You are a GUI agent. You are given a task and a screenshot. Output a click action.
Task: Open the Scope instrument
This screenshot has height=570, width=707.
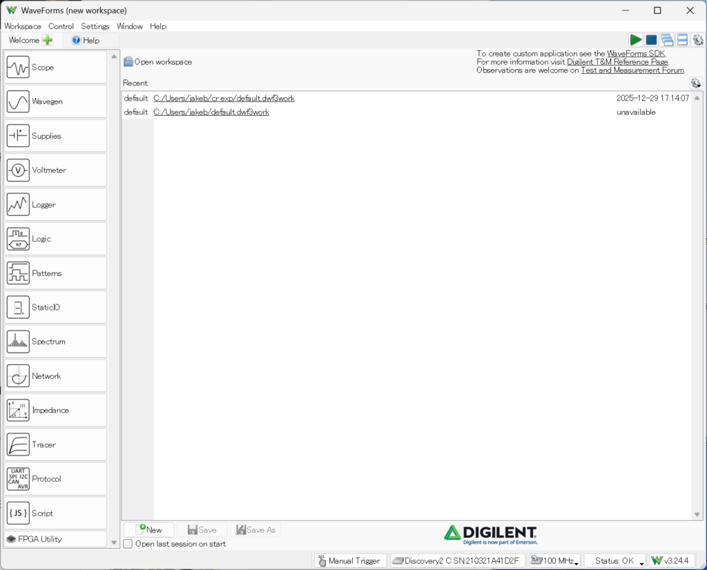coord(55,68)
